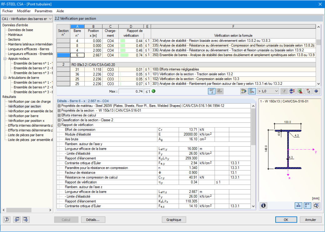
Task: Click the result color scale eye icon
Action: [x=292, y=91]
